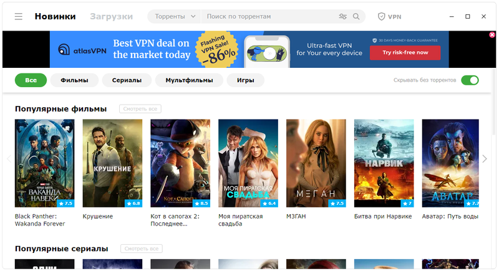
Task: Click the Популярные сериалы heading
Action: 61,249
